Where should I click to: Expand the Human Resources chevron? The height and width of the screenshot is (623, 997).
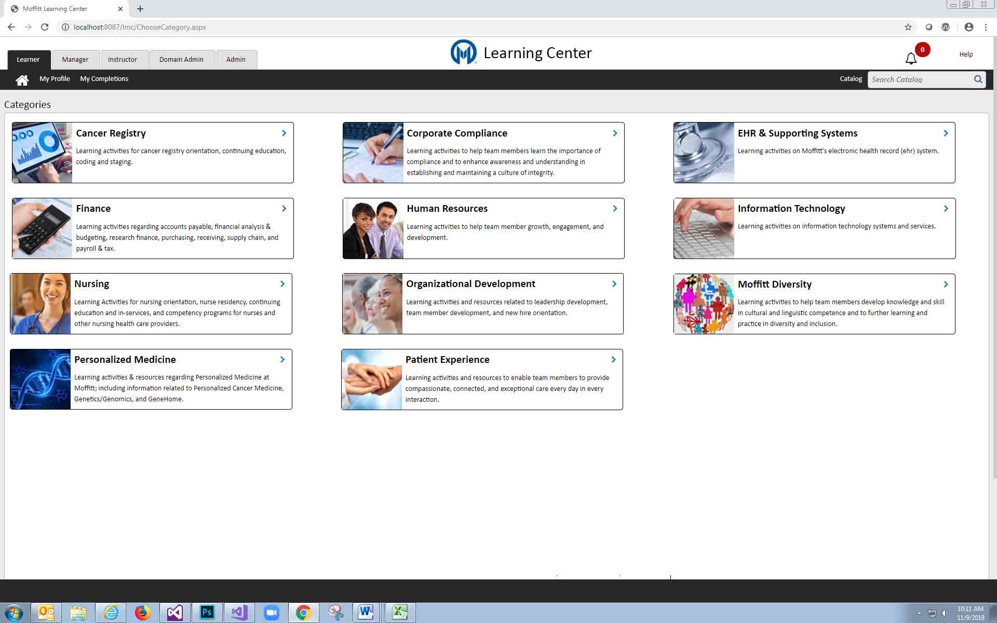[615, 209]
